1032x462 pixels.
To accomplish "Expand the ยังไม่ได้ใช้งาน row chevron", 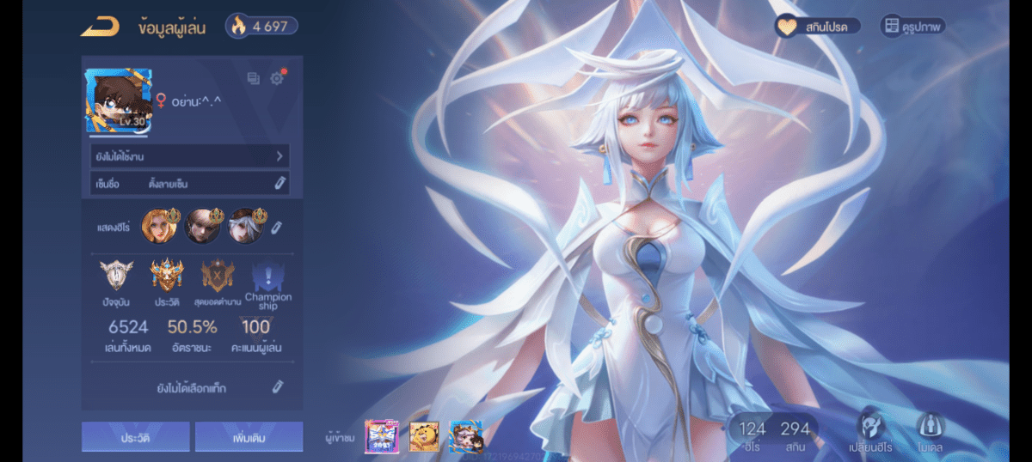I will (x=279, y=156).
